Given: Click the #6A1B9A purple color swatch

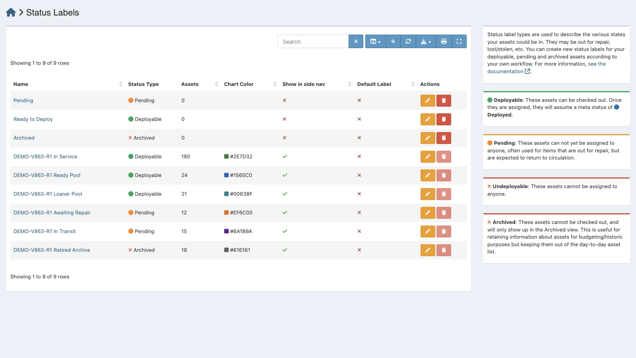Looking at the screenshot, I should tap(226, 232).
